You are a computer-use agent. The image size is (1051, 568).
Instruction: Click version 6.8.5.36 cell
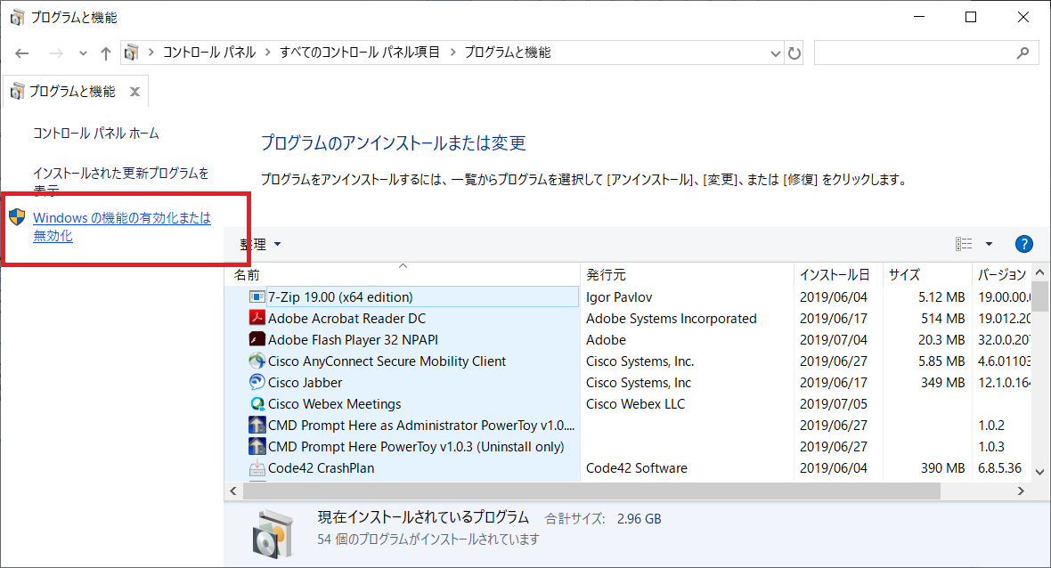999,468
